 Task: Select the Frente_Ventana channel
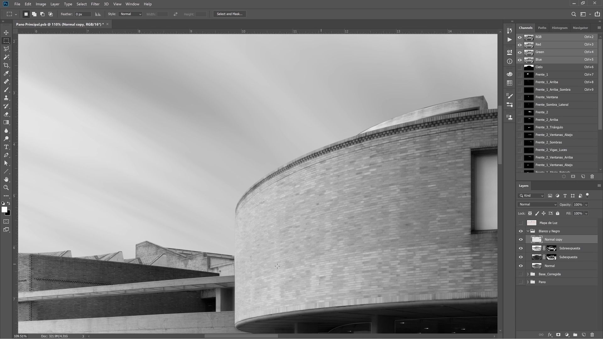(x=557, y=97)
